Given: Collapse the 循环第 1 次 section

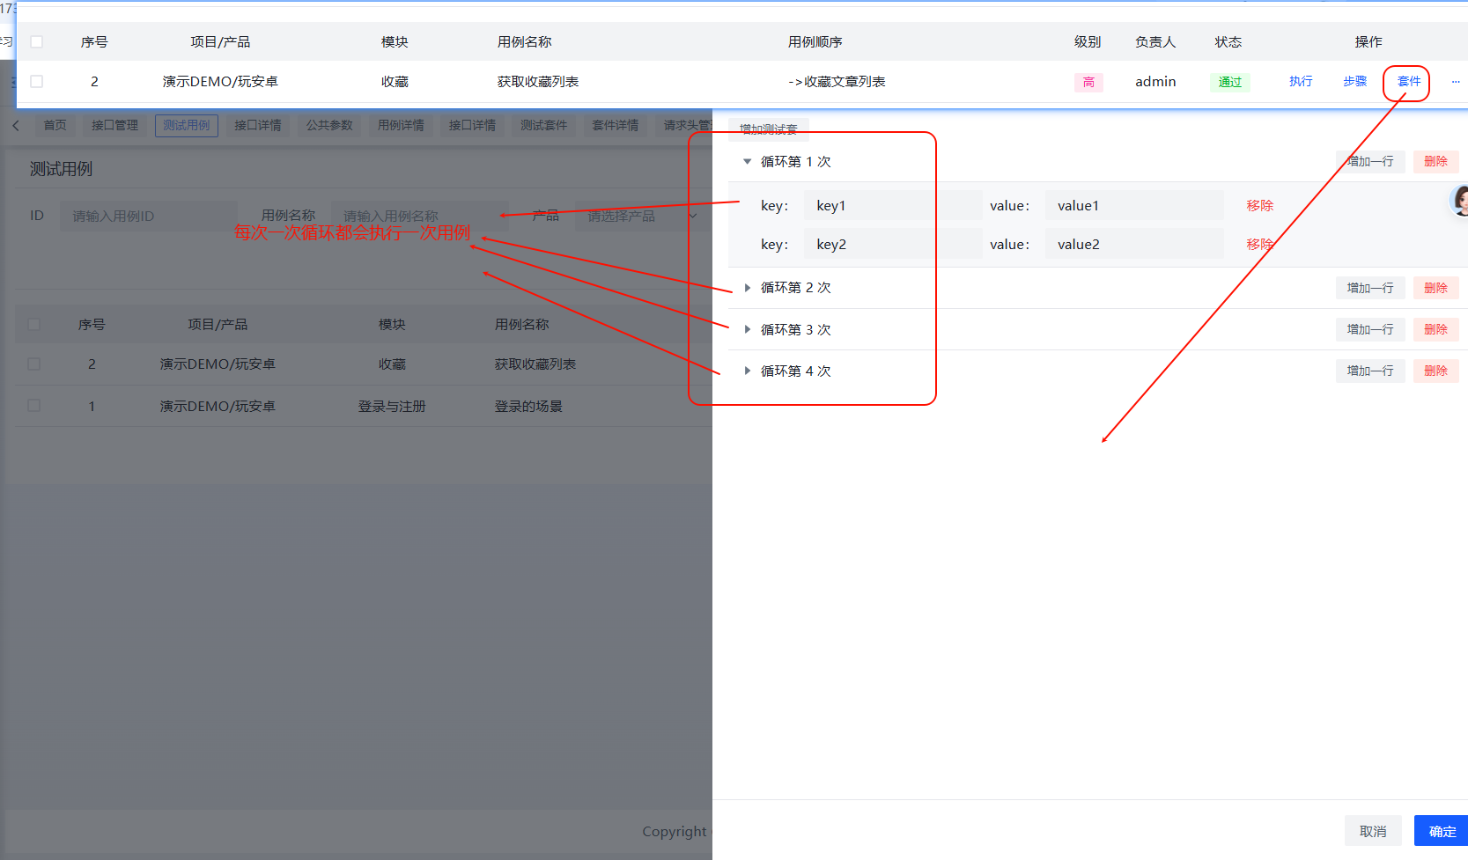Looking at the screenshot, I should coord(747,162).
